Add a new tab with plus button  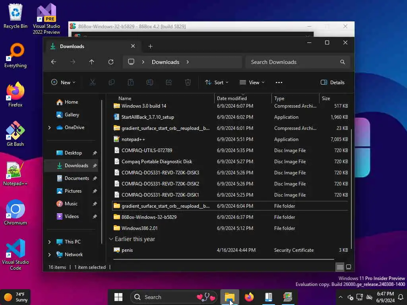pos(150,46)
